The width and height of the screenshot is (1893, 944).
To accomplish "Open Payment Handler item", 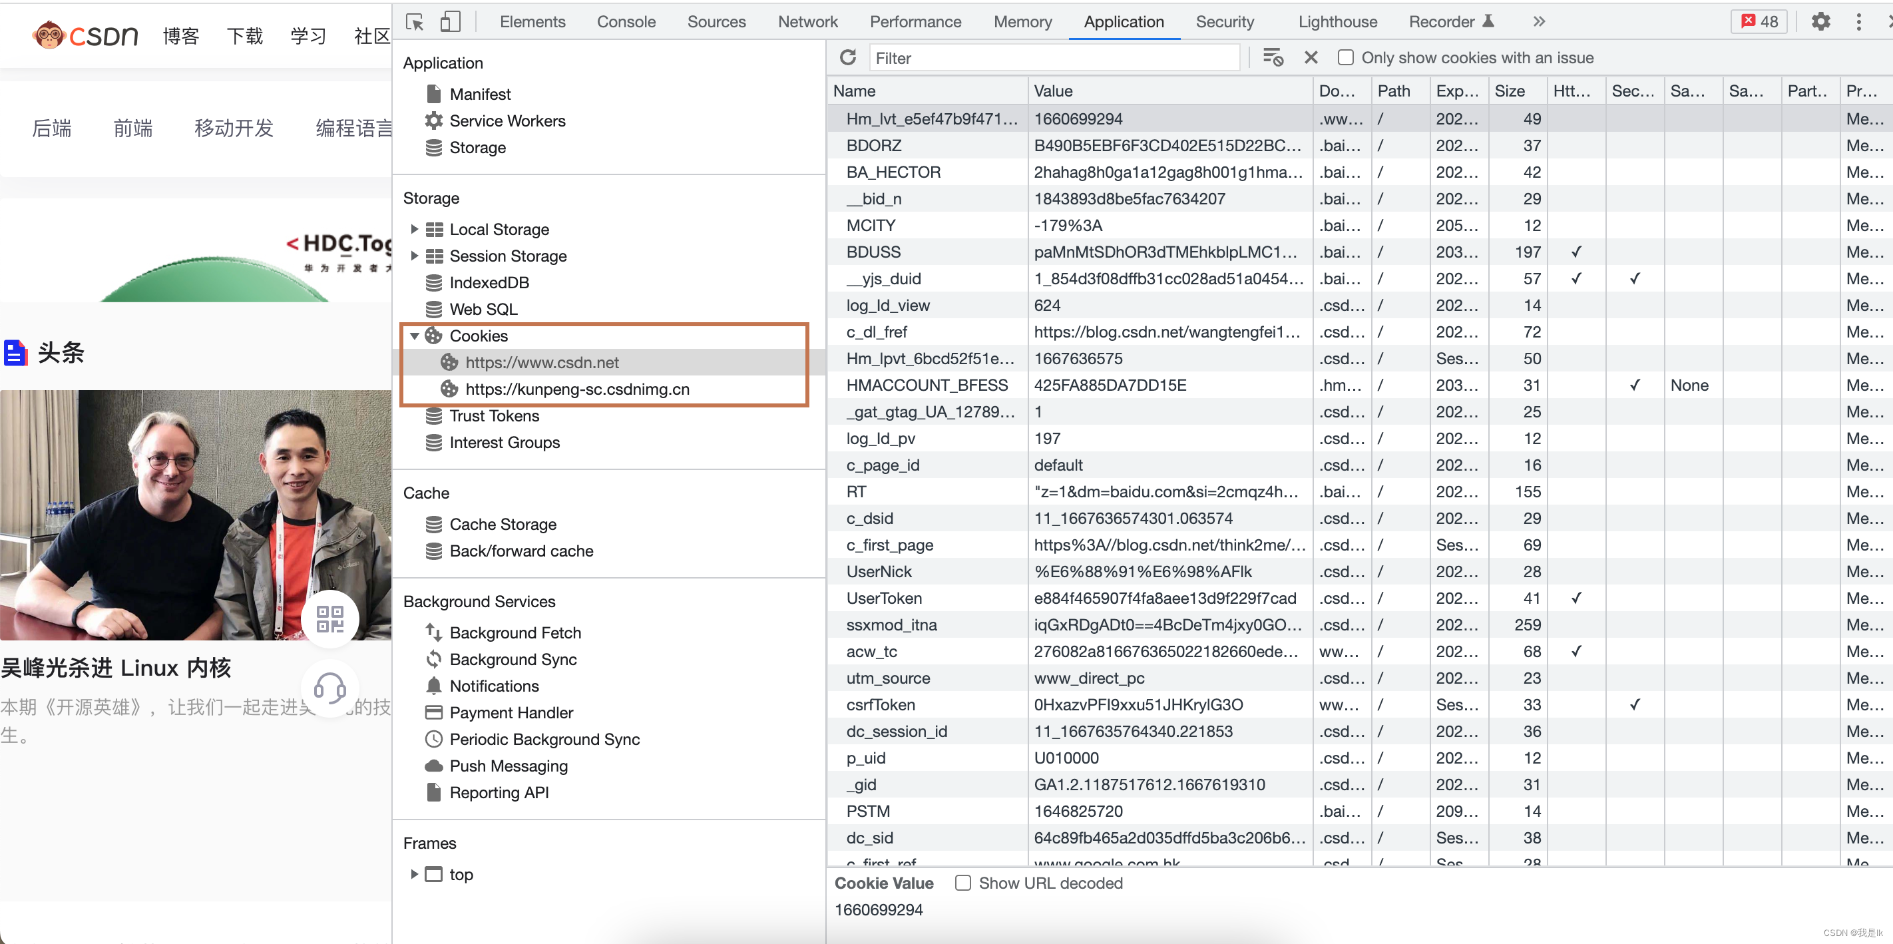I will (511, 713).
